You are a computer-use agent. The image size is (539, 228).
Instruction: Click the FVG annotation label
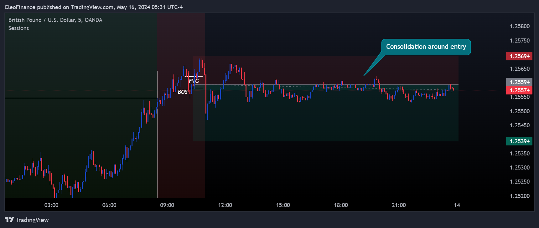click(x=194, y=81)
